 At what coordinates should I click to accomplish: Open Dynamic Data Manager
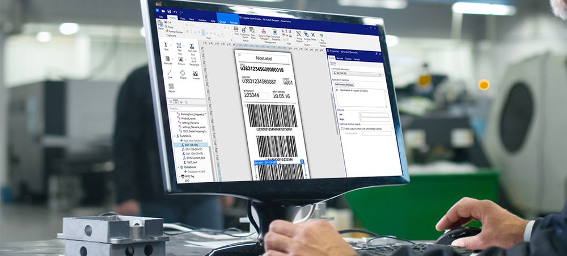tap(264, 33)
